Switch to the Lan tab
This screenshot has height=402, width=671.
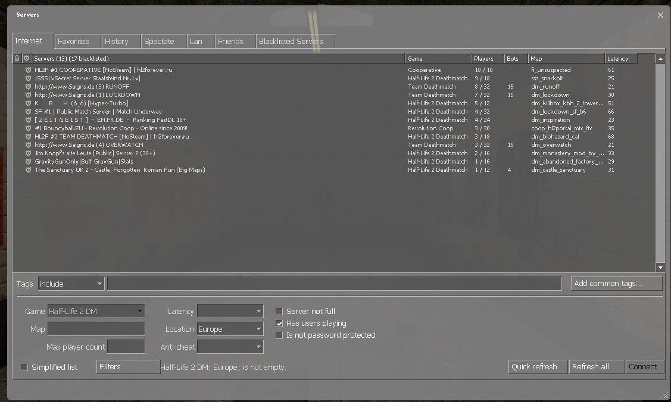[200, 42]
